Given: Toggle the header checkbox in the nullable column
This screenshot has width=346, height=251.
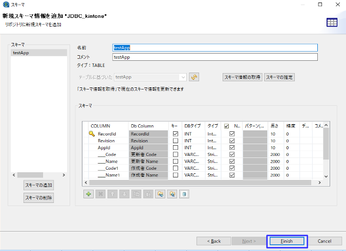Looking at the screenshot, I should pos(226,126).
